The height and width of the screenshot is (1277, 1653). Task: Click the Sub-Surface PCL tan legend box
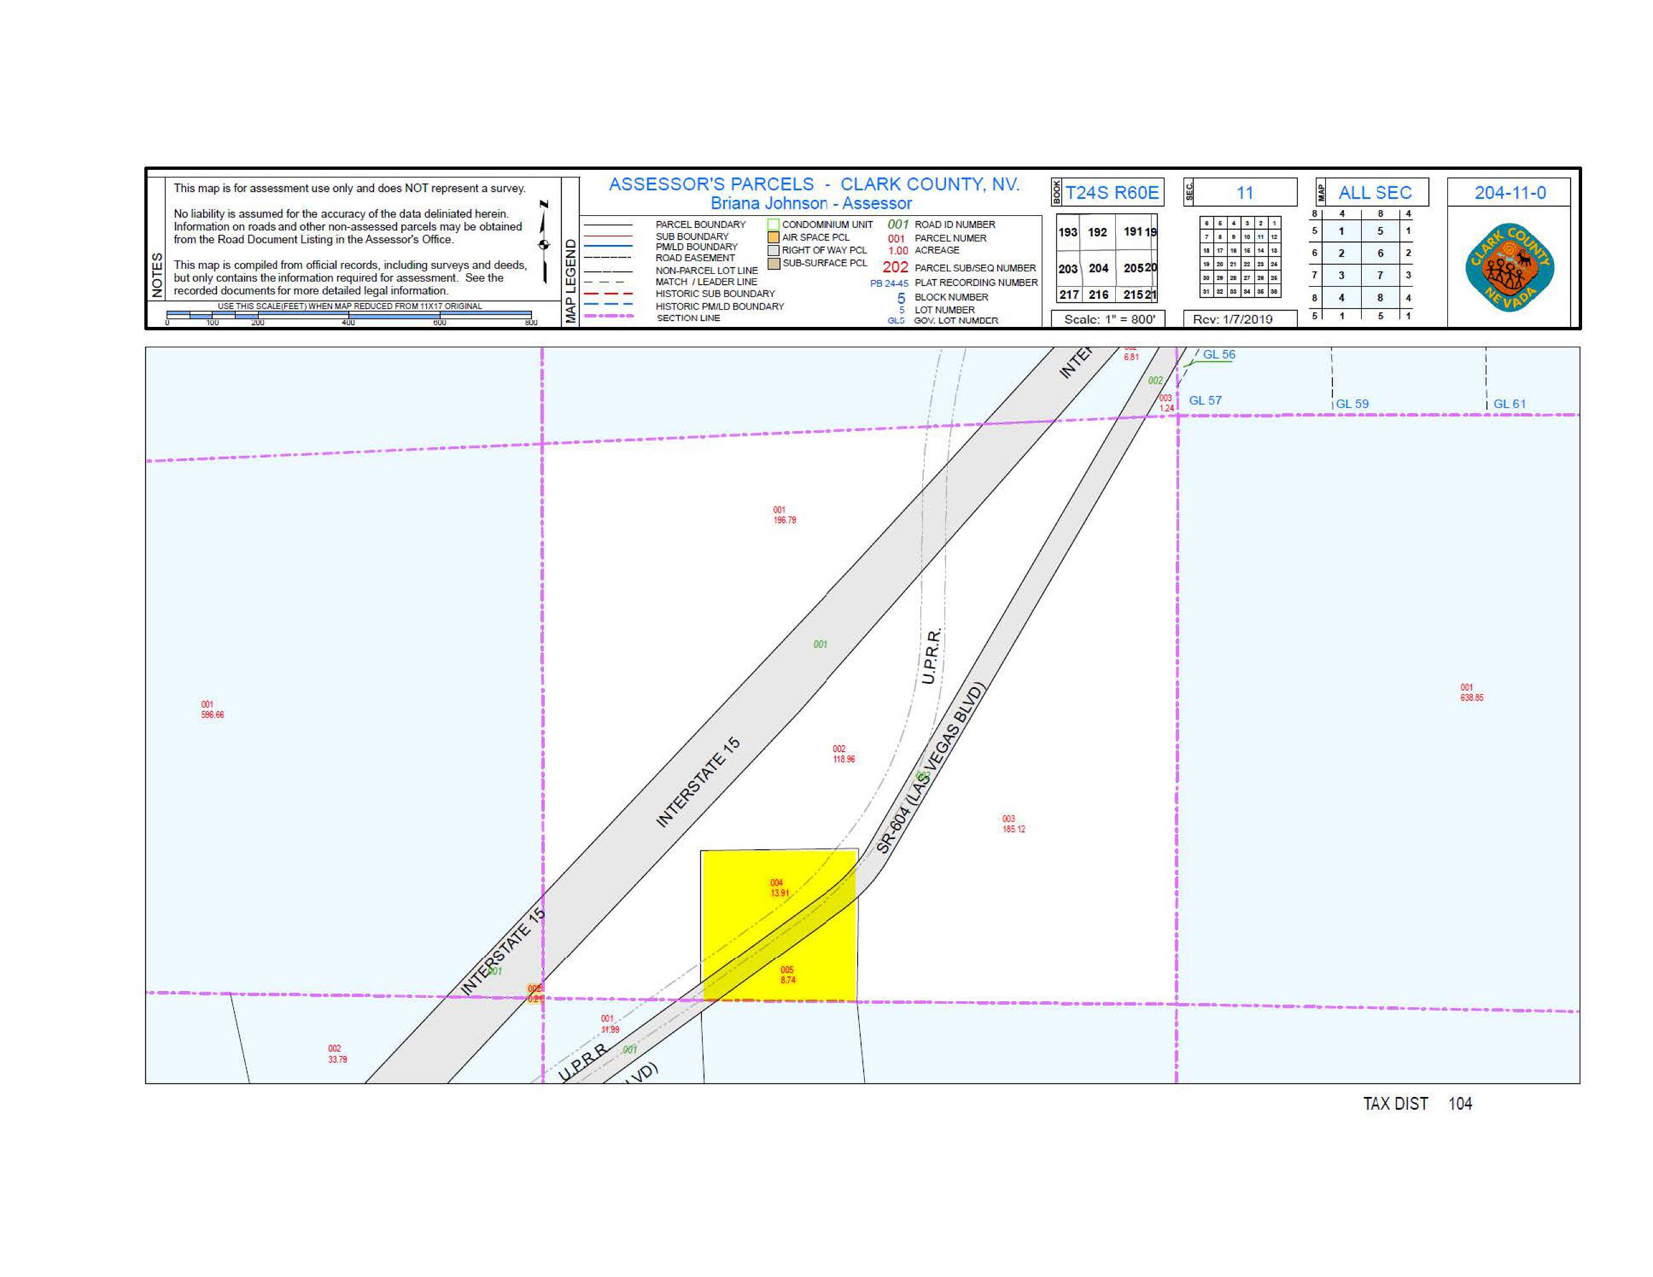click(x=773, y=263)
